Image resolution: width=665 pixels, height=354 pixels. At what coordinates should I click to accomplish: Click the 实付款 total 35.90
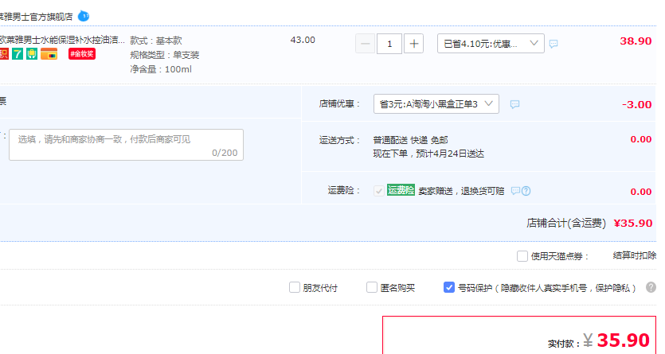(x=624, y=340)
